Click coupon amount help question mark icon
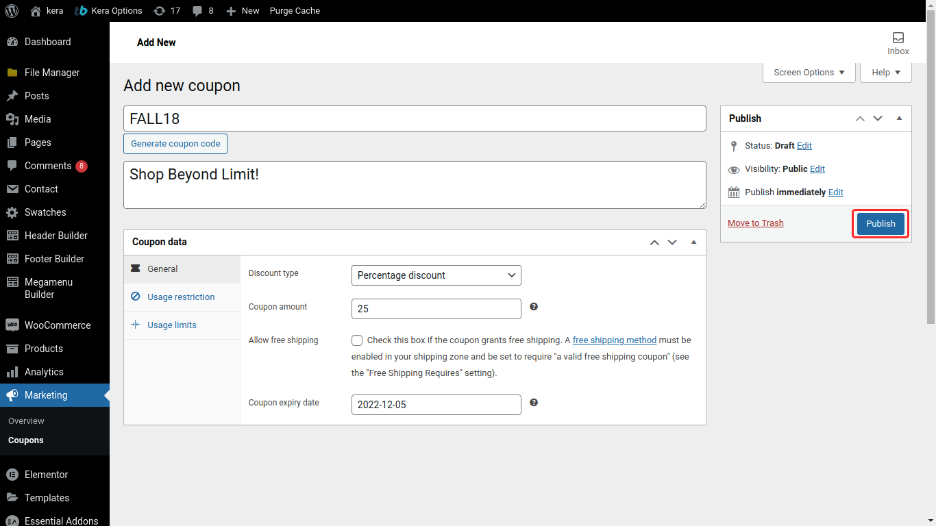The image size is (936, 526). (534, 307)
